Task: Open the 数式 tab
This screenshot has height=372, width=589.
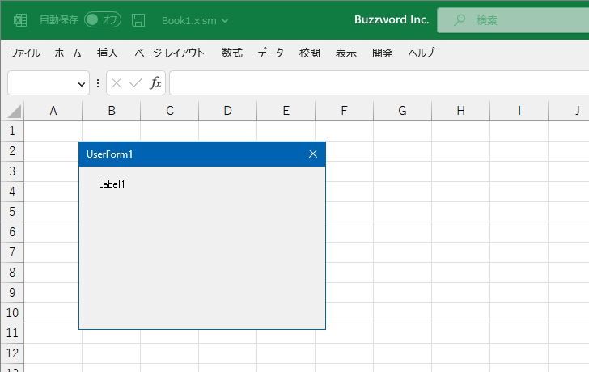Action: (231, 53)
